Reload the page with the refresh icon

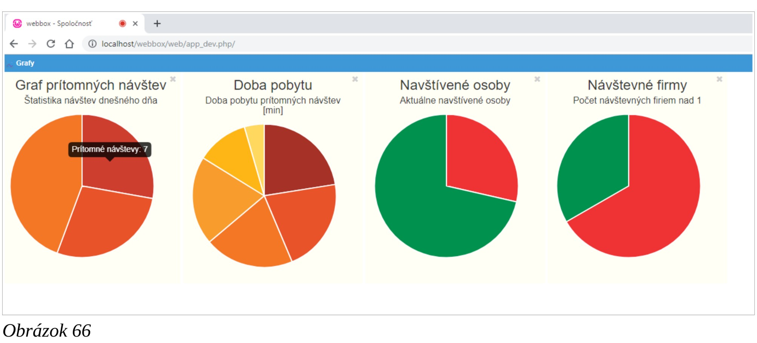pyautogui.click(x=51, y=44)
